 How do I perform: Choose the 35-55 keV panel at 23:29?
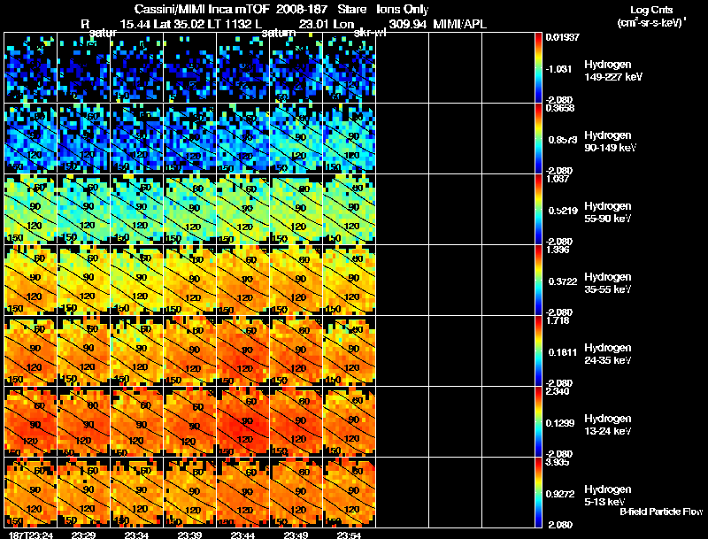(83, 281)
